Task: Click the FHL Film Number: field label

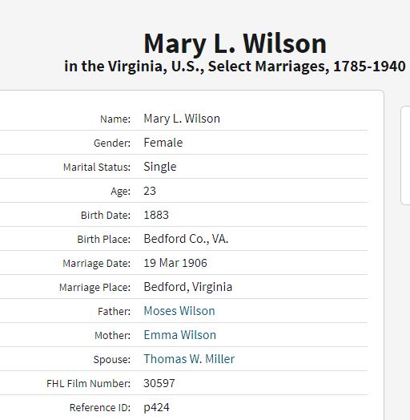Action: click(x=89, y=384)
